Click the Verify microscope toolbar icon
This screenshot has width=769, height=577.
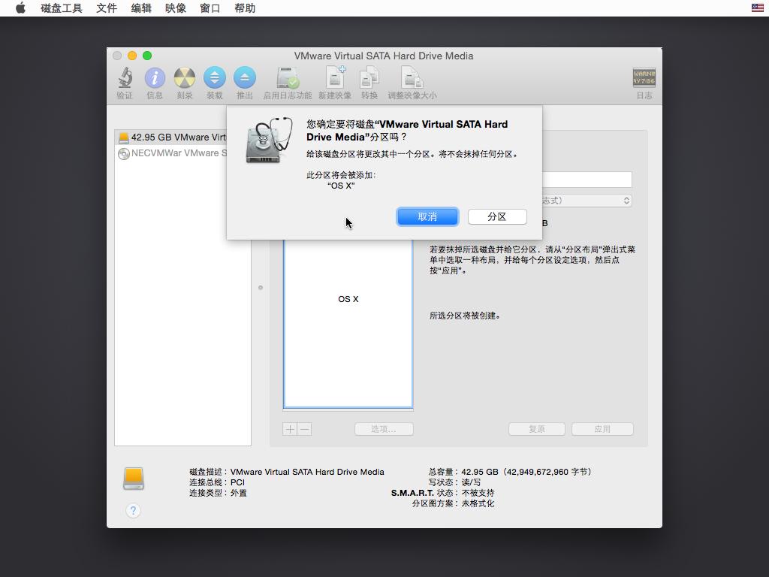click(125, 77)
